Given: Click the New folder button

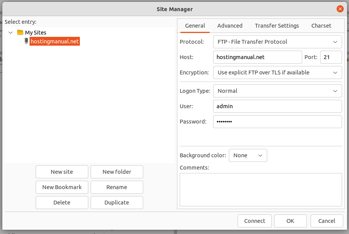Looking at the screenshot, I should click(x=117, y=171).
